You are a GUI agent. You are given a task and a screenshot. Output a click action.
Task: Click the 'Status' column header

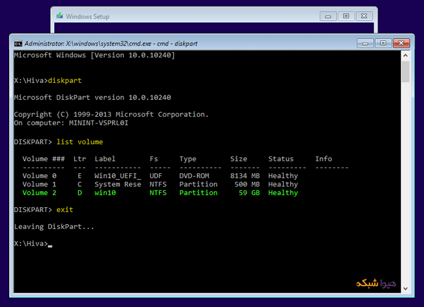[x=280, y=159]
